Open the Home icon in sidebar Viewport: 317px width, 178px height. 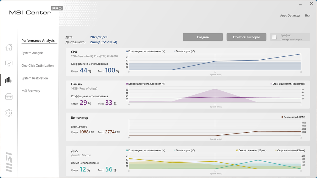tap(9, 47)
